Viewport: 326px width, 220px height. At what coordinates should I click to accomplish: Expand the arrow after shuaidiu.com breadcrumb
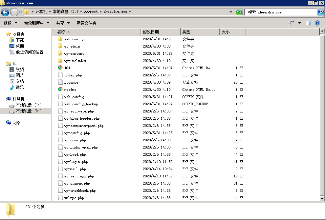click(130, 12)
